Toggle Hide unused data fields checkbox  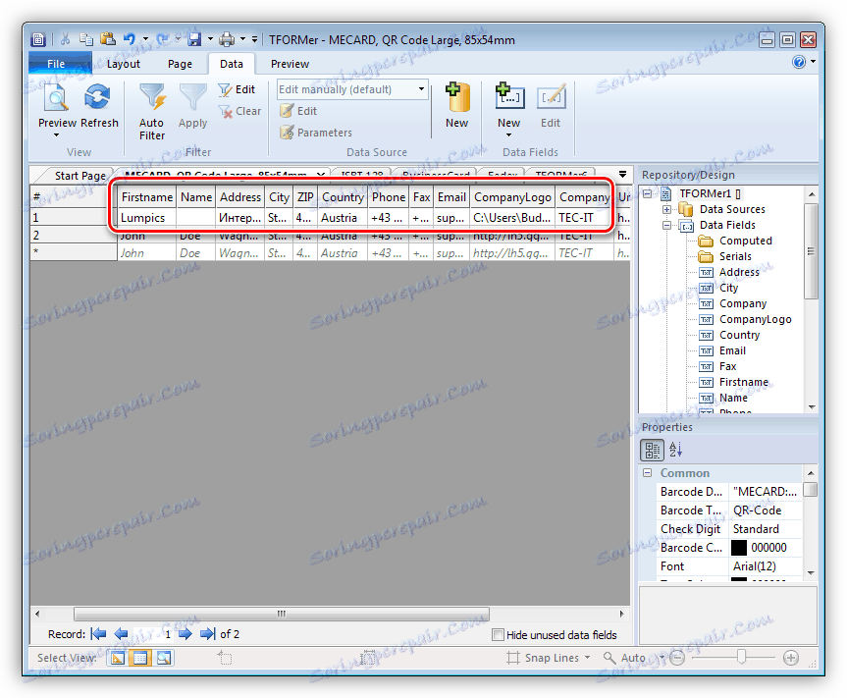[498, 635]
